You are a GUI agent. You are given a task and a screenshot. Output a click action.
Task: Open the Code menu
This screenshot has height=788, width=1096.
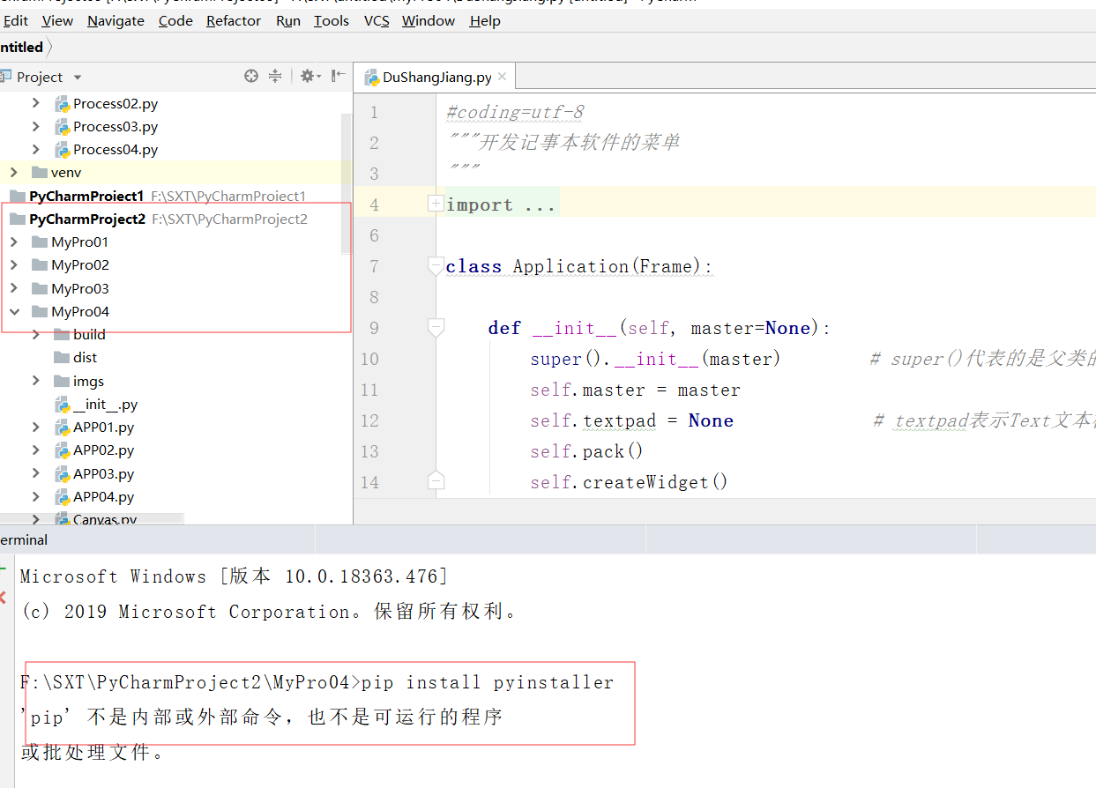click(175, 20)
